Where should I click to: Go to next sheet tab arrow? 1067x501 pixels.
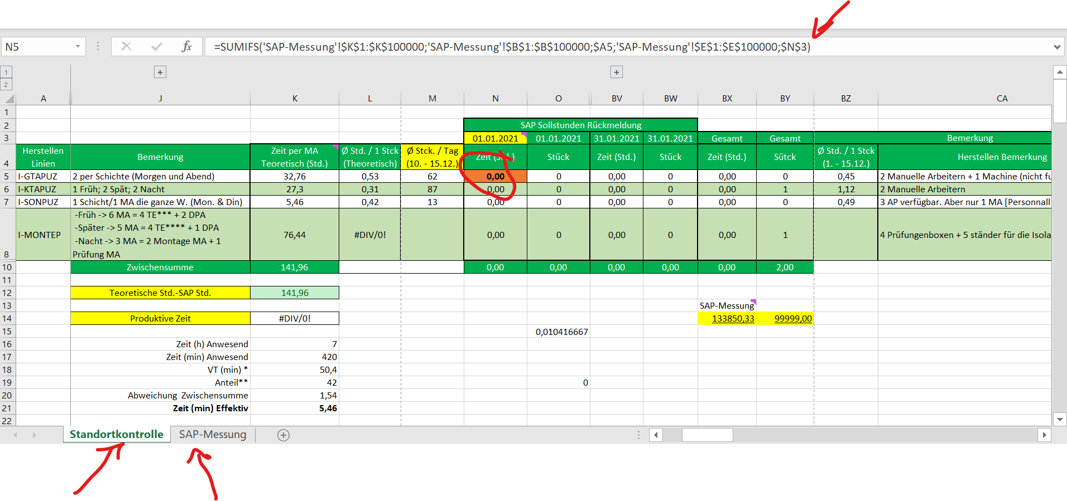[x=34, y=435]
